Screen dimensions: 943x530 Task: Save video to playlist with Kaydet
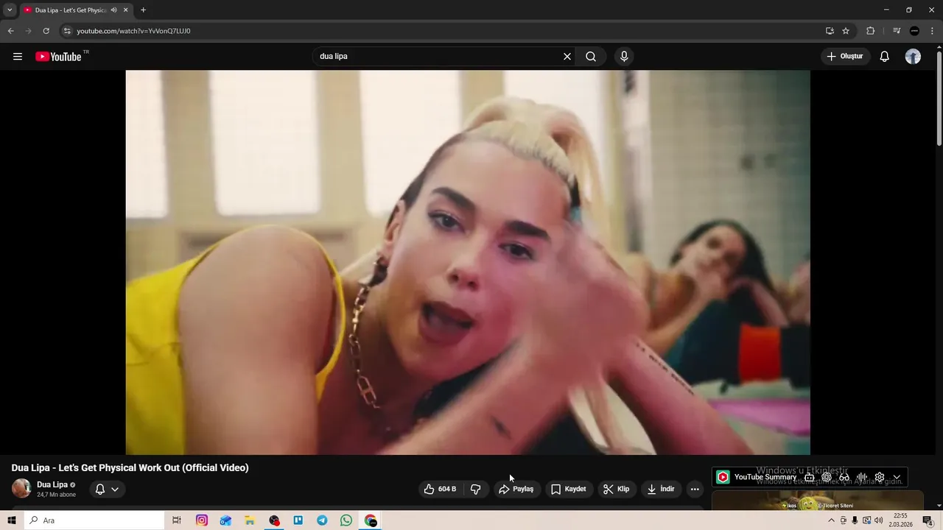pyautogui.click(x=569, y=489)
